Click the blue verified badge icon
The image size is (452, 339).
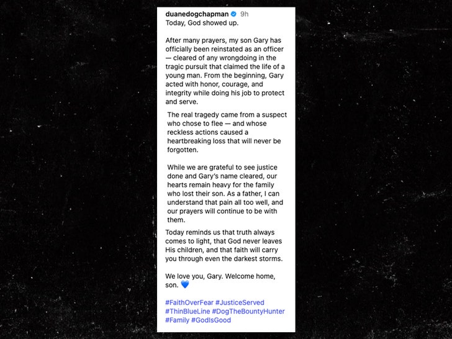click(x=233, y=14)
